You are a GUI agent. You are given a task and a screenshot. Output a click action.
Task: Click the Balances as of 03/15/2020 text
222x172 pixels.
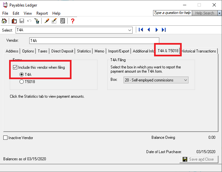(x=25, y=159)
